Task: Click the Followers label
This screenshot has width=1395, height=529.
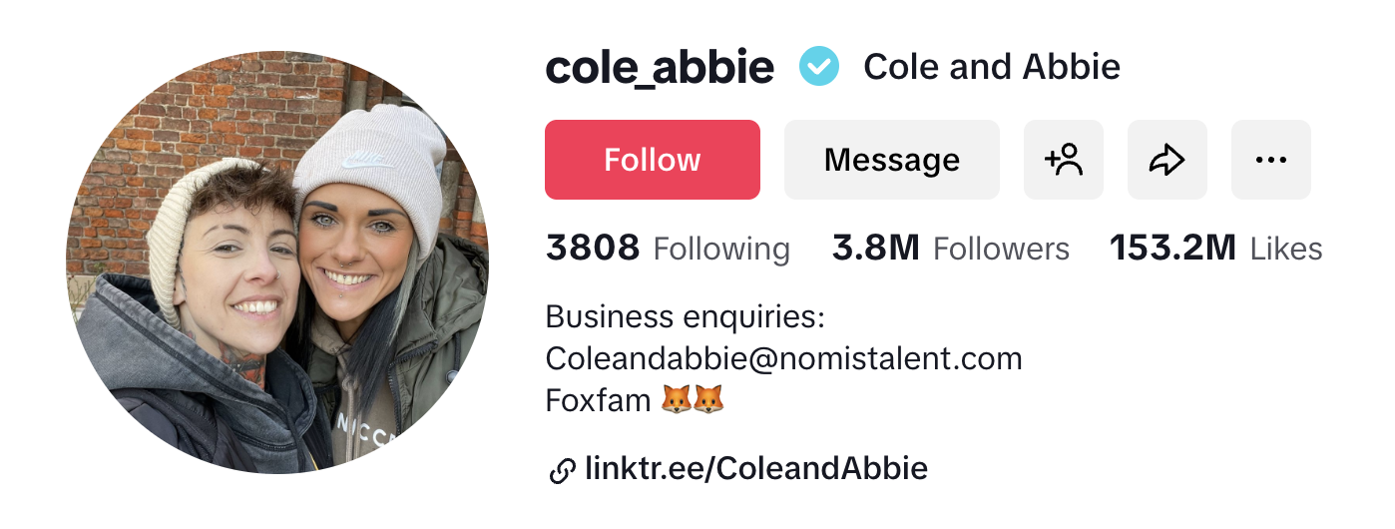Action: tap(1001, 249)
